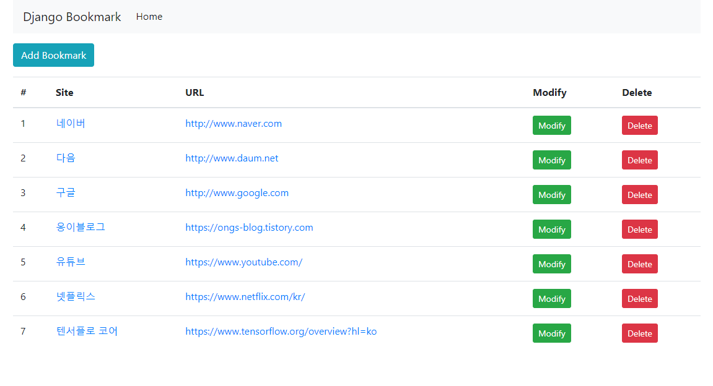The image size is (713, 386).
Task: Click the Django Bookmark brand title
Action: point(72,17)
